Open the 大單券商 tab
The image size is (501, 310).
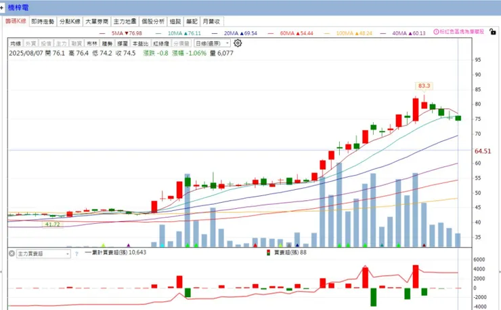(x=97, y=22)
